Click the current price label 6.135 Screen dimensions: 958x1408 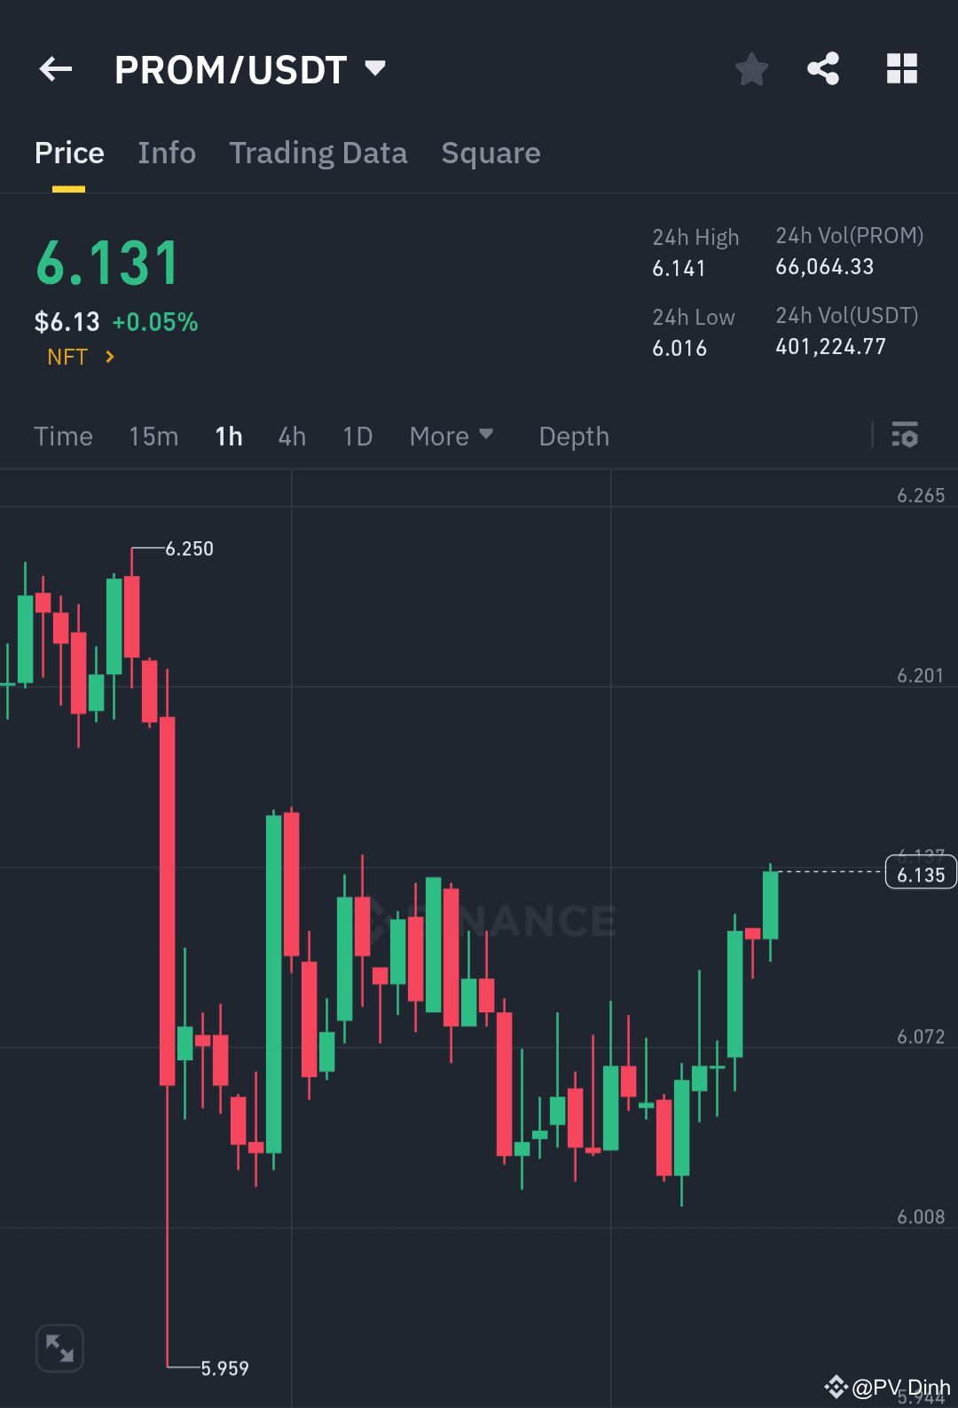tap(920, 872)
